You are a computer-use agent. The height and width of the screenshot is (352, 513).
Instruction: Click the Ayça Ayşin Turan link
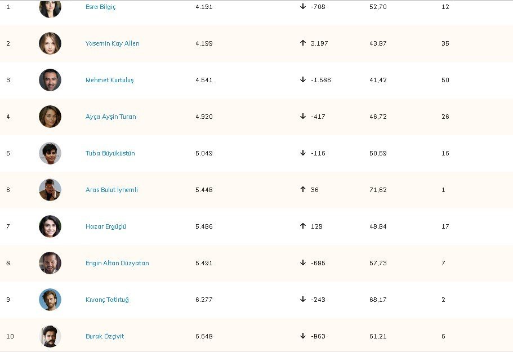coord(110,117)
